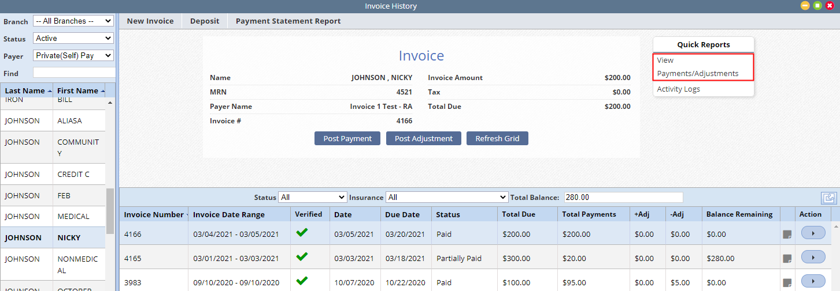840x291 pixels.
Task: Open Activity Logs quick report
Action: [678, 89]
